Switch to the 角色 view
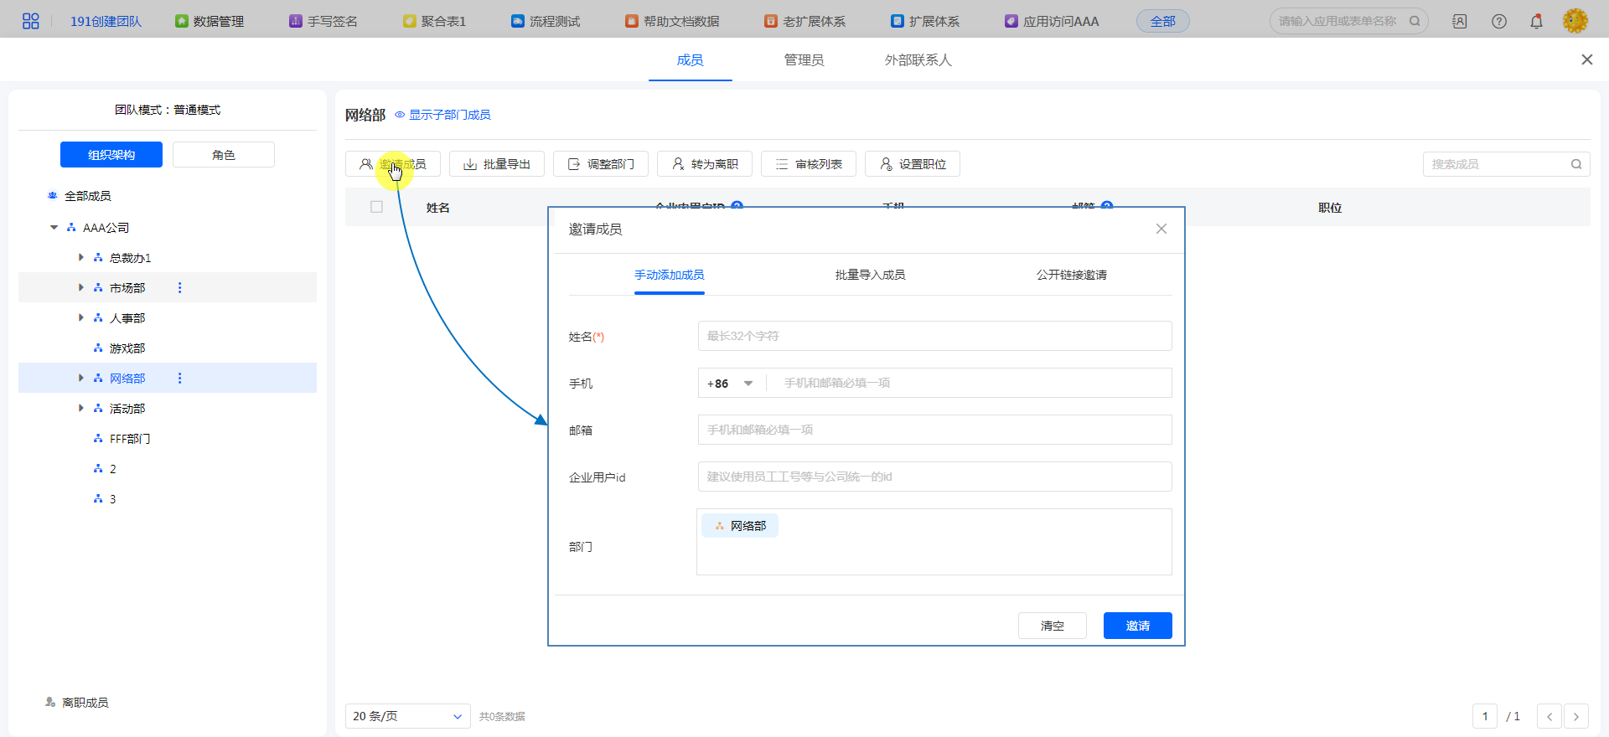Screen dimensions: 1609x737 (223, 155)
